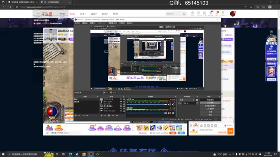Toggle lock on video capture device source
The width and height of the screenshot is (280, 157).
click(x=124, y=99)
